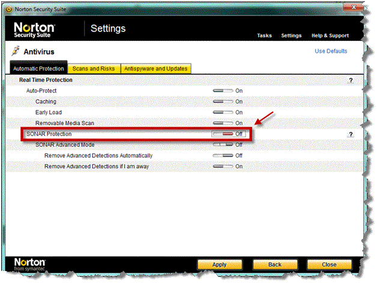Viewport: 377px width, 283px height.
Task: Open the Tasks menu
Action: (x=264, y=35)
